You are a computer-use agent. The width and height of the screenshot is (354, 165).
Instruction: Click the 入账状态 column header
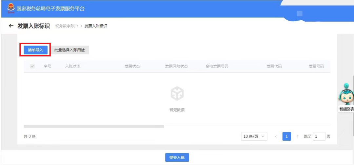(72, 66)
